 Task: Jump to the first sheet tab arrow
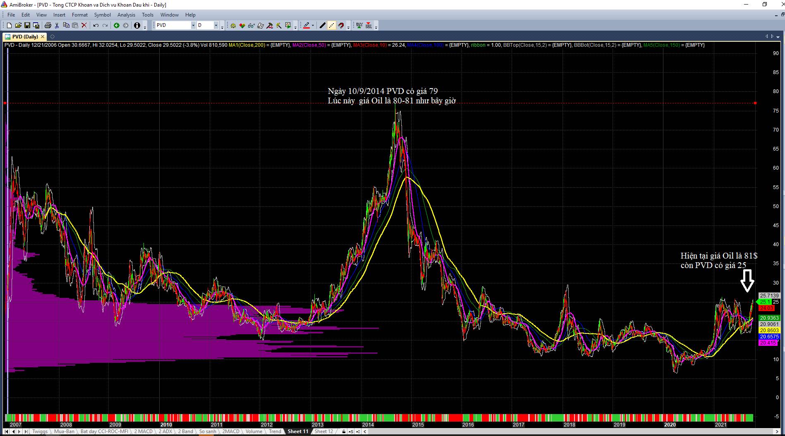point(7,431)
